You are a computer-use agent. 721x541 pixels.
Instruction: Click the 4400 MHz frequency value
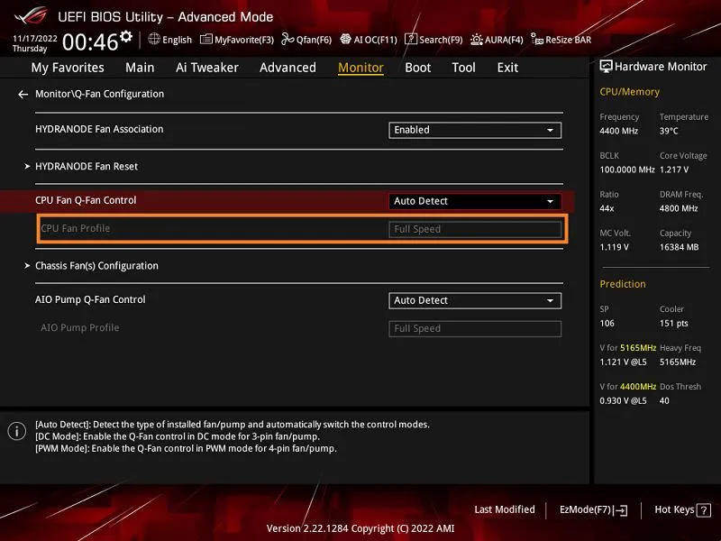618,131
